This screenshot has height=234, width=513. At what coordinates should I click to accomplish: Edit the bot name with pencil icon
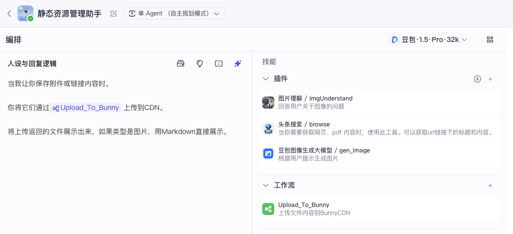(x=114, y=13)
